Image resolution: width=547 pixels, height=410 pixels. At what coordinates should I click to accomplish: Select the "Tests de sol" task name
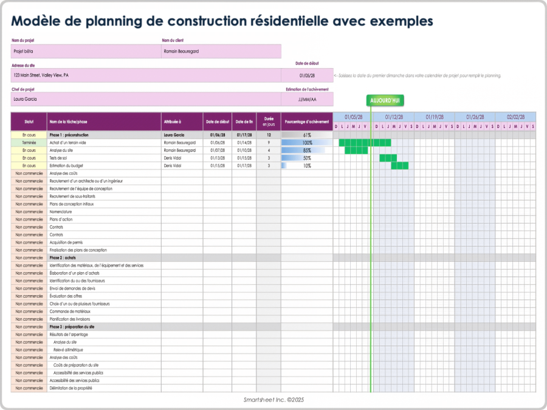(58, 158)
